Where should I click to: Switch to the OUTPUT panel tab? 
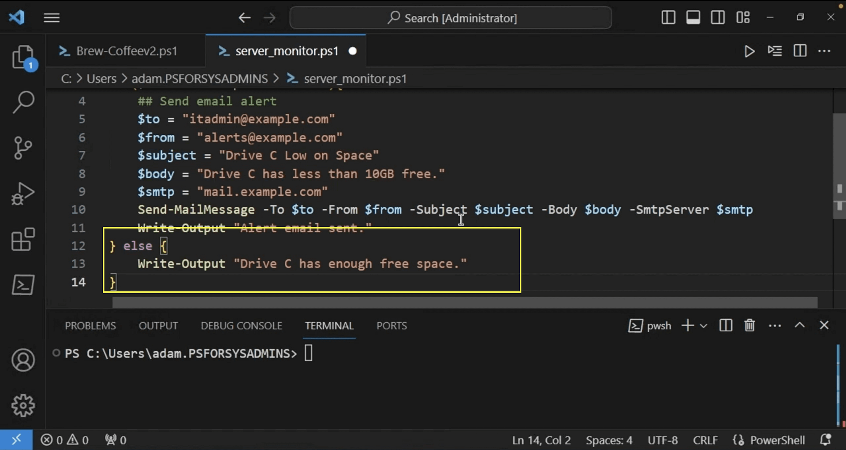[x=158, y=326]
